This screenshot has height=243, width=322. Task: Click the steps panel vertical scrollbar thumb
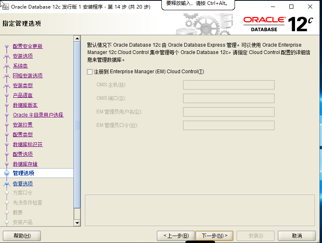[77, 125]
